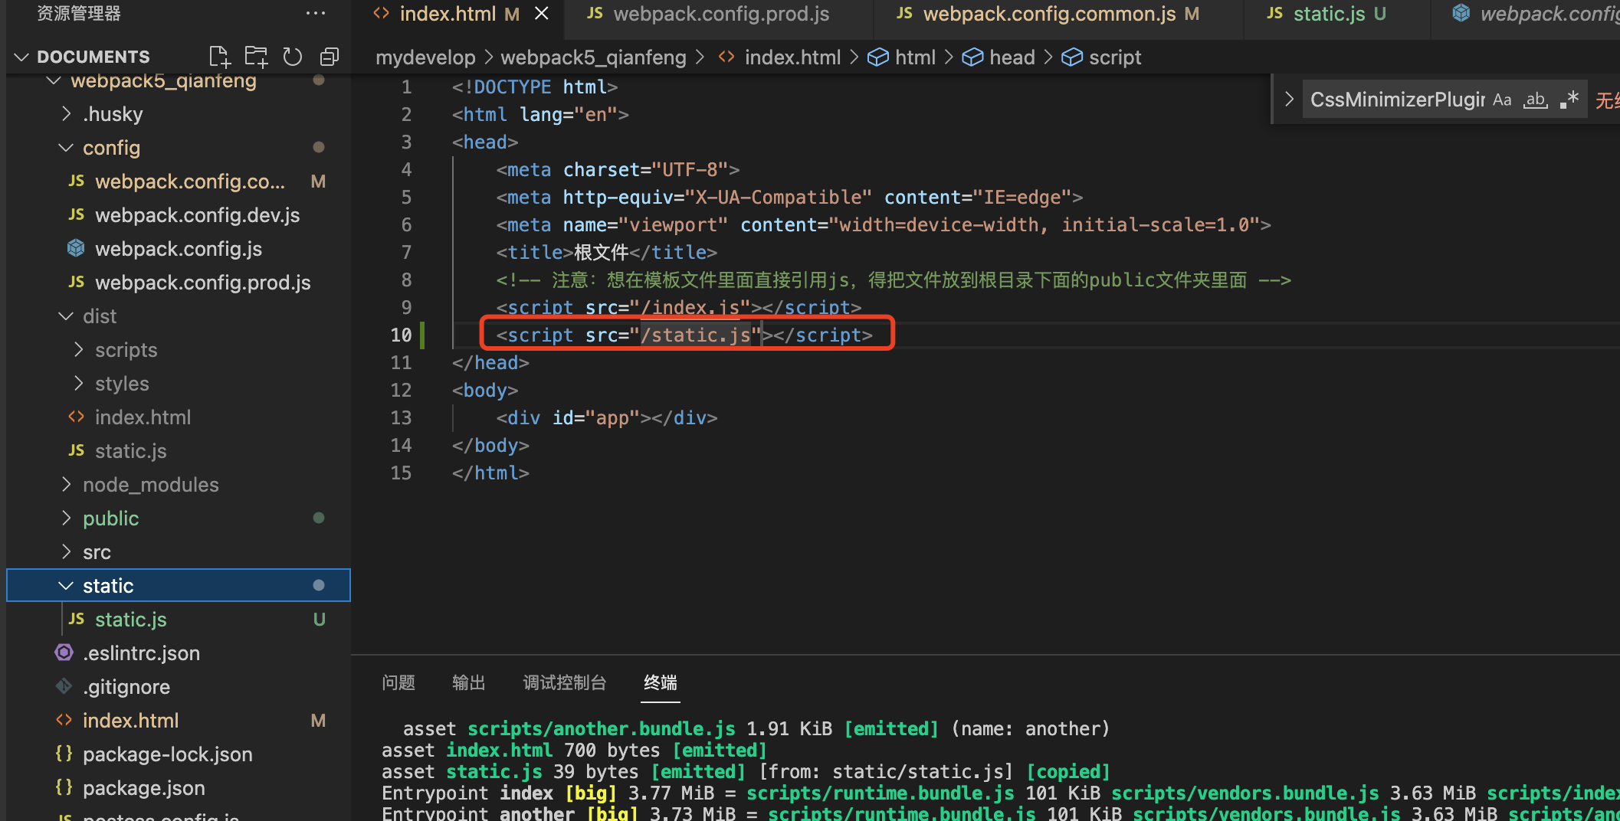Collapse all folders in explorer
The image size is (1620, 821).
tap(330, 57)
